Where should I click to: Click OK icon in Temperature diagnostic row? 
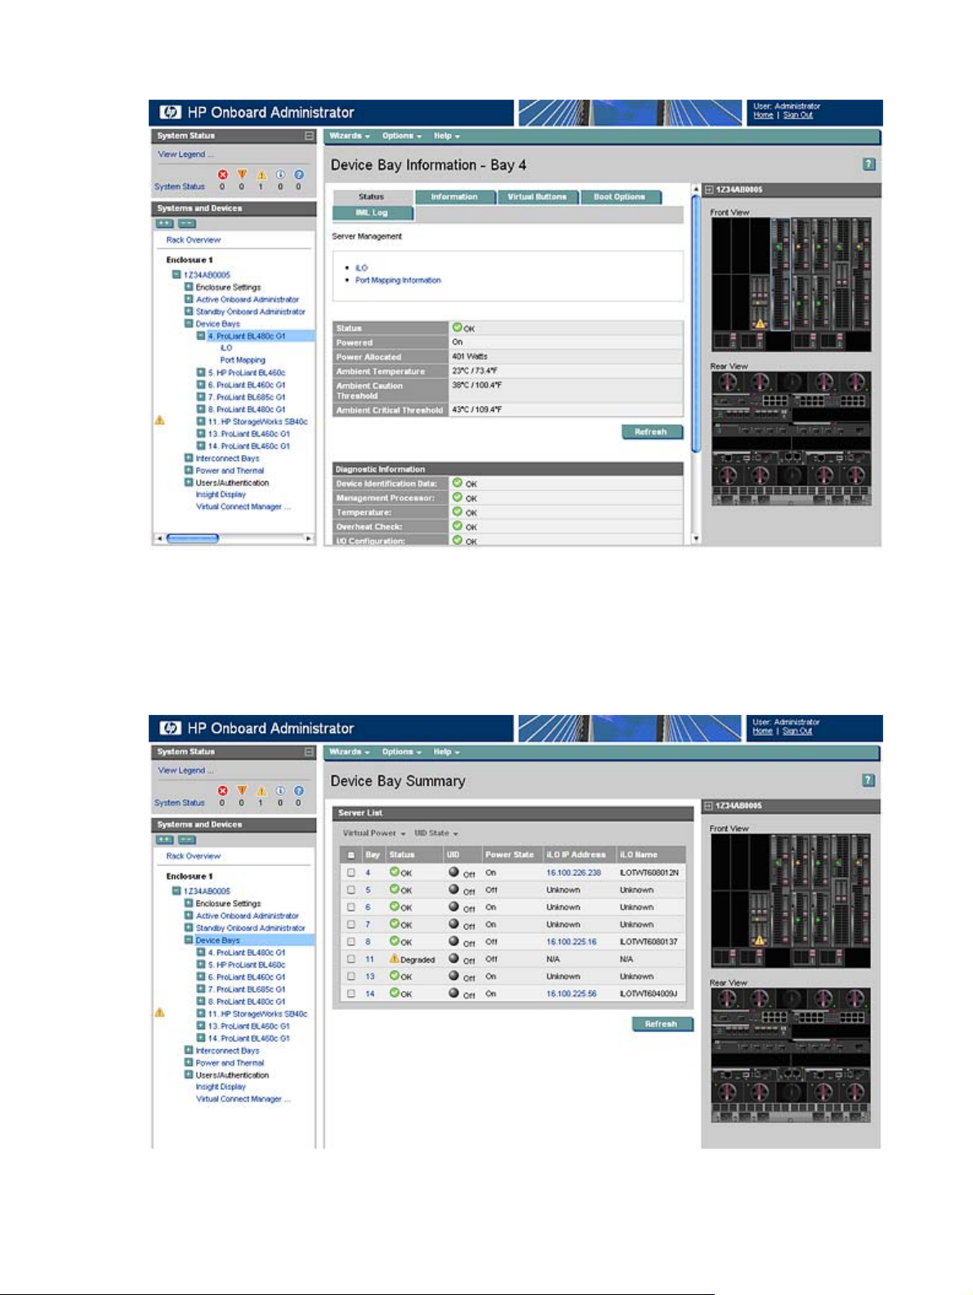coord(457,511)
